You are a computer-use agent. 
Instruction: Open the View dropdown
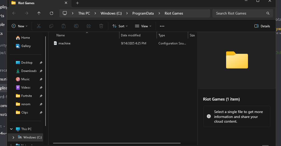[x=143, y=26]
